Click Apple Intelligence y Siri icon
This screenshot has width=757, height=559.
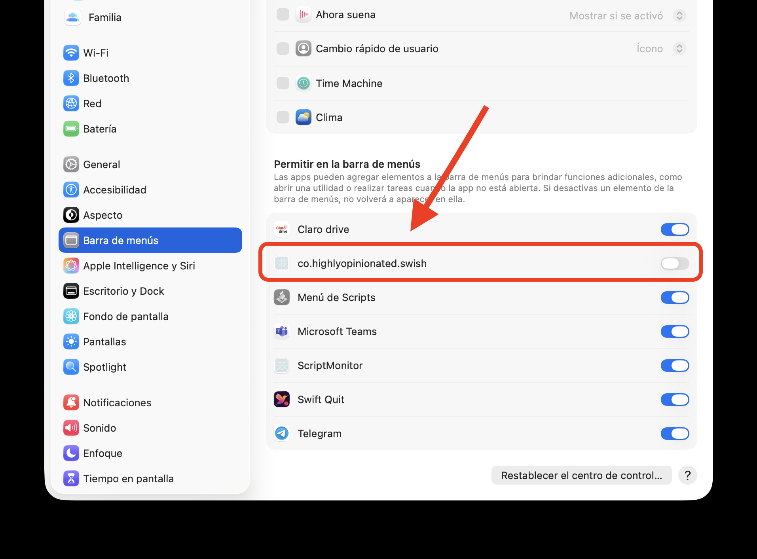71,266
